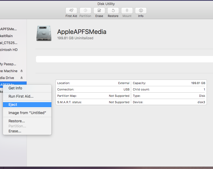213x169 pixels.
Task: Click the Child count value "1"
Action: pyautogui.click(x=204, y=89)
